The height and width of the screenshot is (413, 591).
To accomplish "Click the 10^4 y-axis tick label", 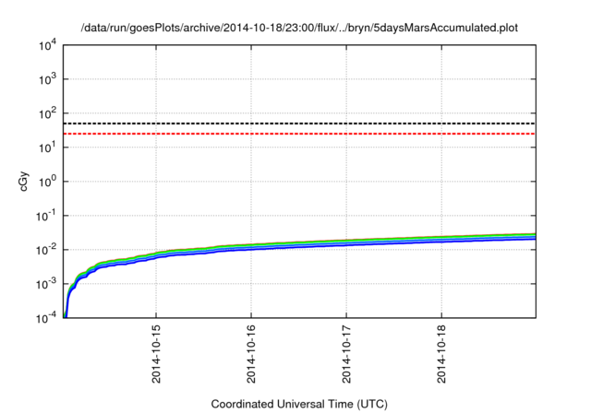I will (48, 45).
